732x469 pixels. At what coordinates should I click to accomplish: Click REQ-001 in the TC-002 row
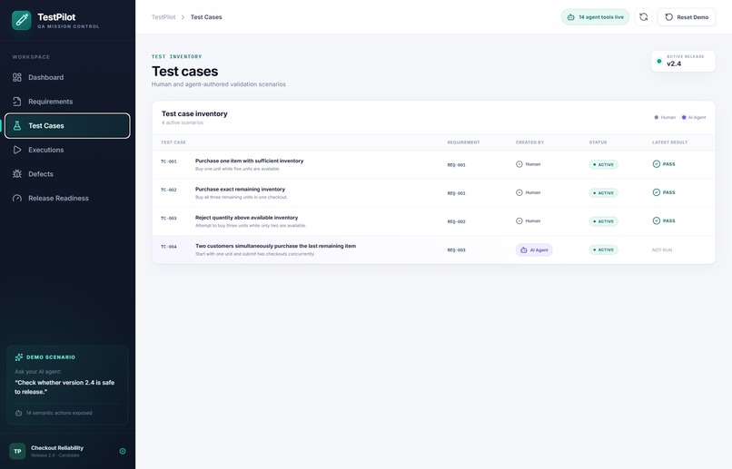[457, 193]
